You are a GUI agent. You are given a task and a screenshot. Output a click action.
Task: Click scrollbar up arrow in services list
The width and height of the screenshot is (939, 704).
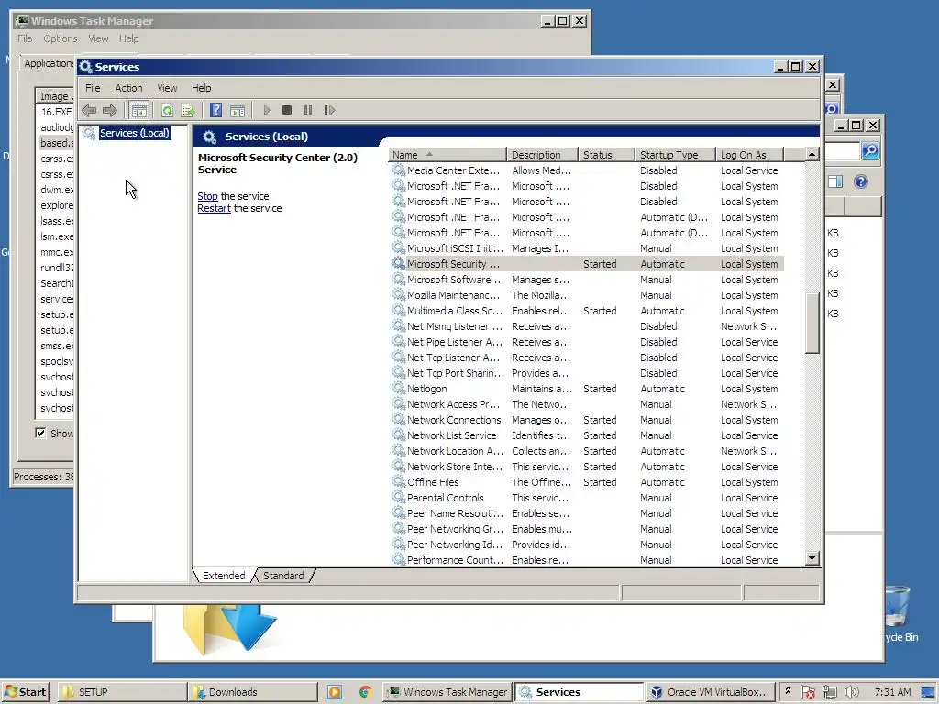(812, 154)
